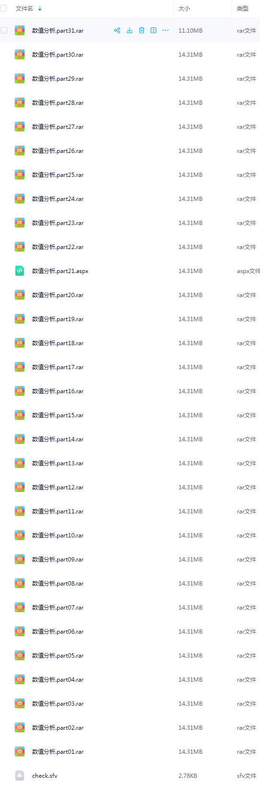
Task: Sort by the 大小 column header
Action: (x=184, y=9)
